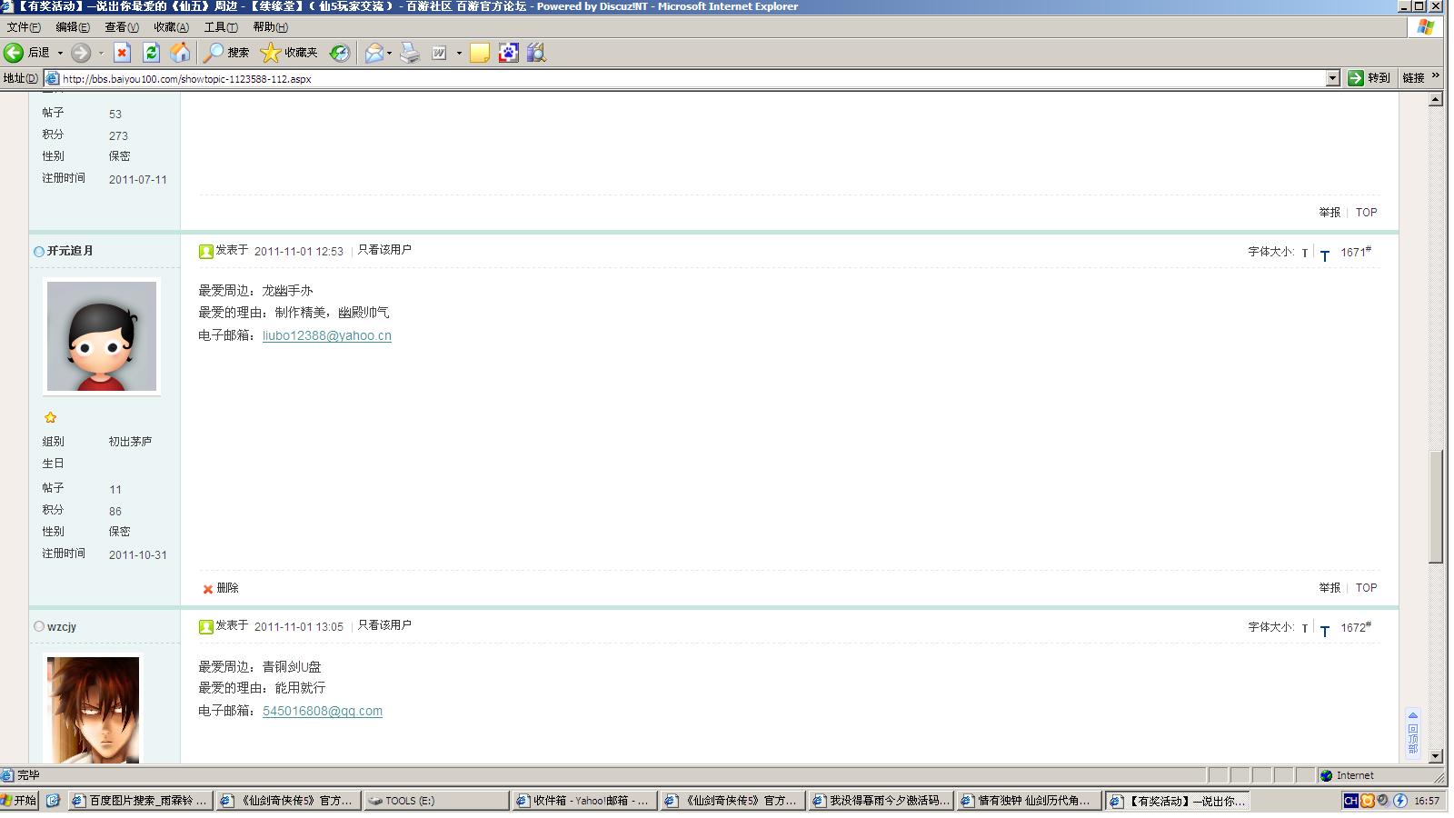Click larger font size T in post 1671
This screenshot has height=818, width=1454.
(x=1324, y=254)
